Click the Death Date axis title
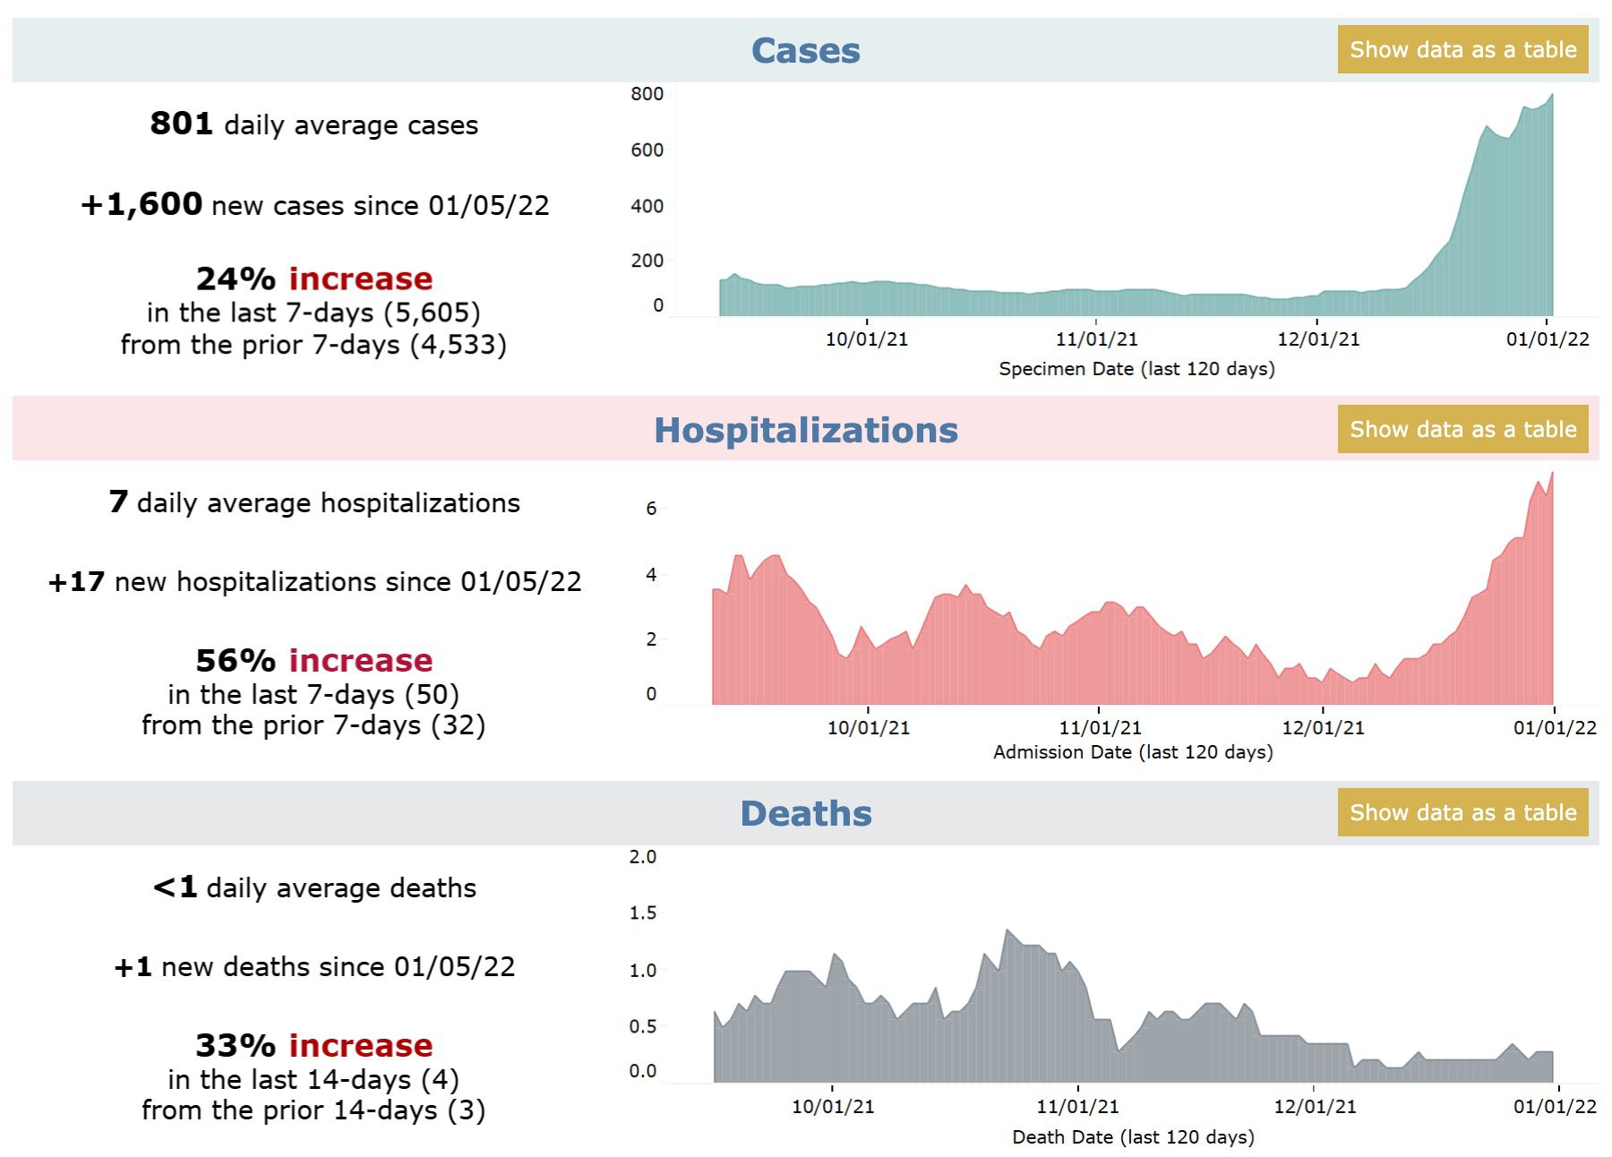Image resolution: width=1612 pixels, height=1157 pixels. click(x=1133, y=1137)
